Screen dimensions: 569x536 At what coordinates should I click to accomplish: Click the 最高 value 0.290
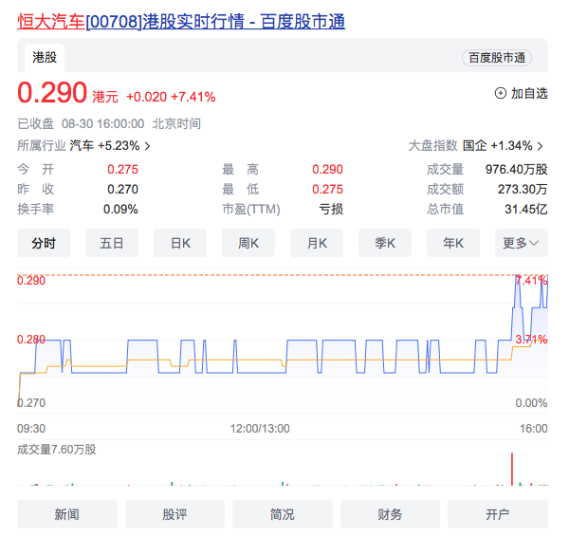(327, 169)
